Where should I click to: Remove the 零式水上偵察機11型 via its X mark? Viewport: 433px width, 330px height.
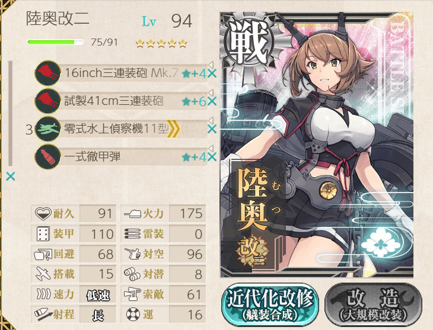click(212, 129)
